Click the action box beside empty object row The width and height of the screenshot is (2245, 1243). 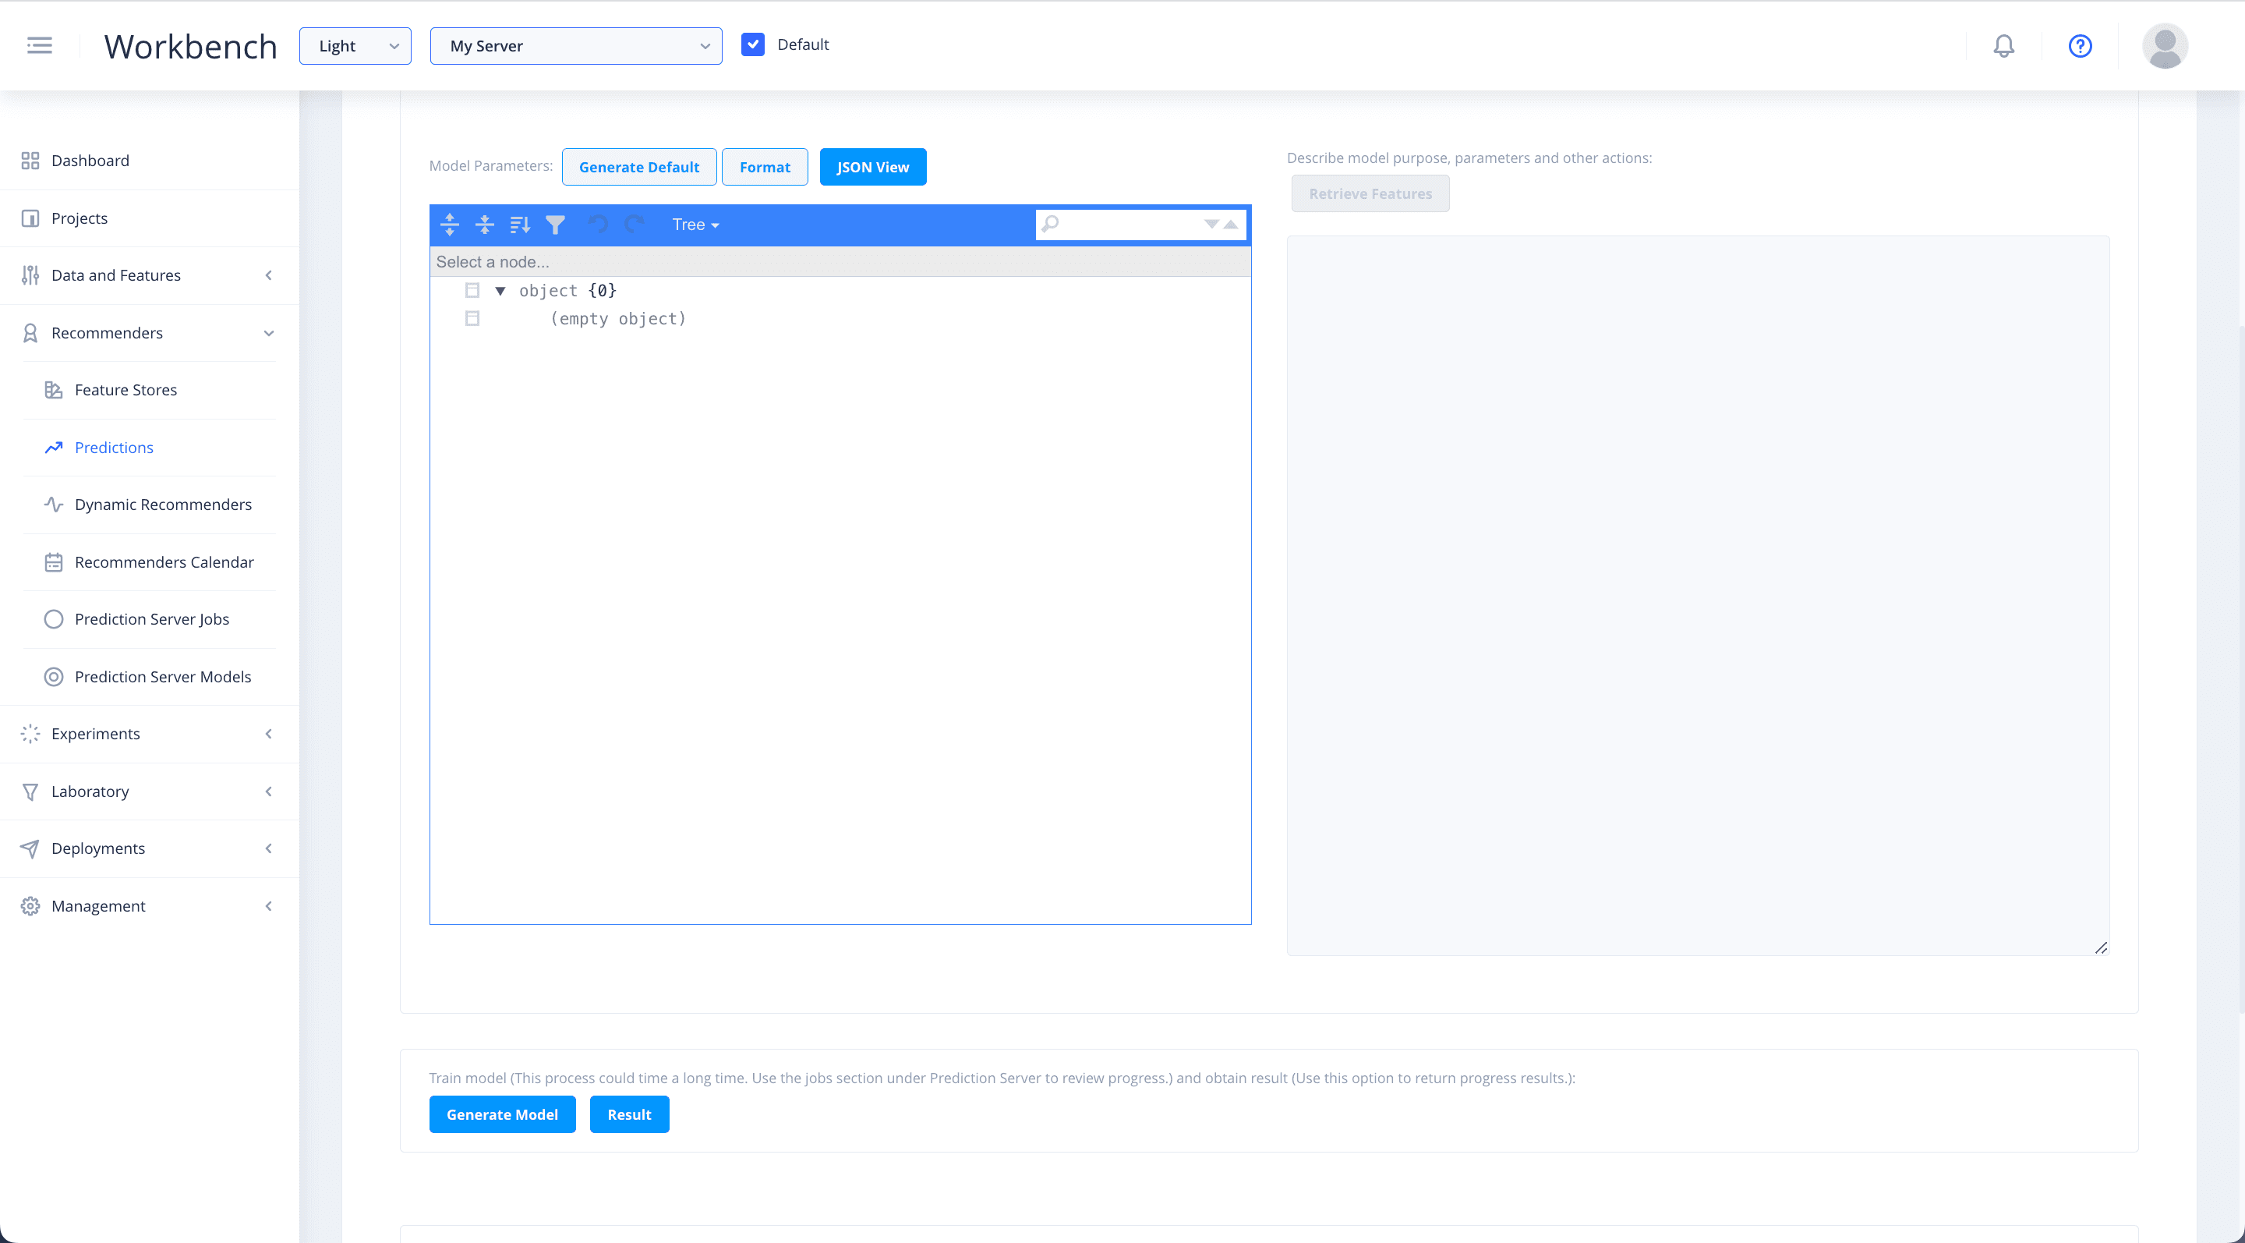point(472,318)
